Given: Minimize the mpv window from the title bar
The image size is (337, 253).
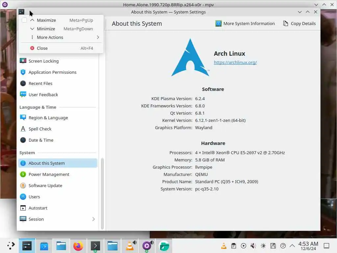Looking at the screenshot, I should [x=316, y=5].
